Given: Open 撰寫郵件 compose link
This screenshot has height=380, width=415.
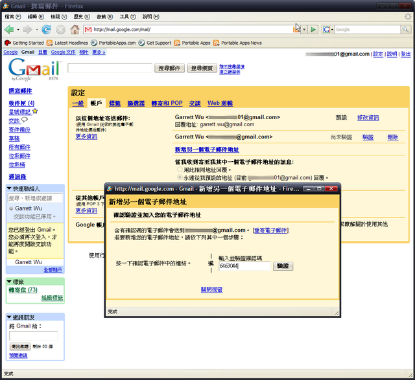Looking at the screenshot, I should point(20,91).
